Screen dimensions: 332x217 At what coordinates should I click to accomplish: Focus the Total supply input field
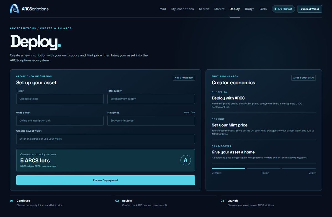151,99
